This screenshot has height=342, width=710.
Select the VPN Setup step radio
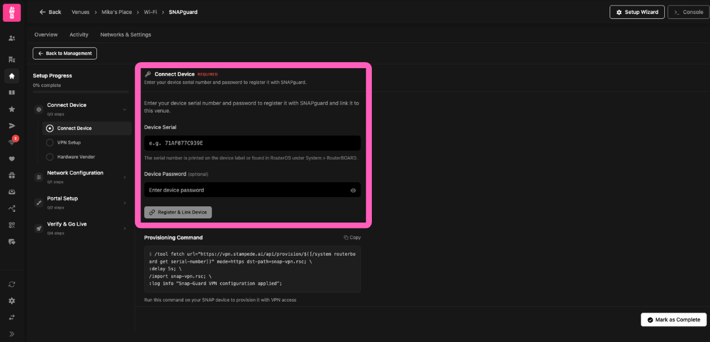coord(50,142)
